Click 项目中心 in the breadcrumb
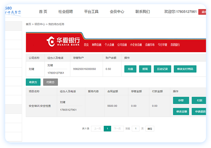Screen dimensions: 211x148 tap(39, 24)
